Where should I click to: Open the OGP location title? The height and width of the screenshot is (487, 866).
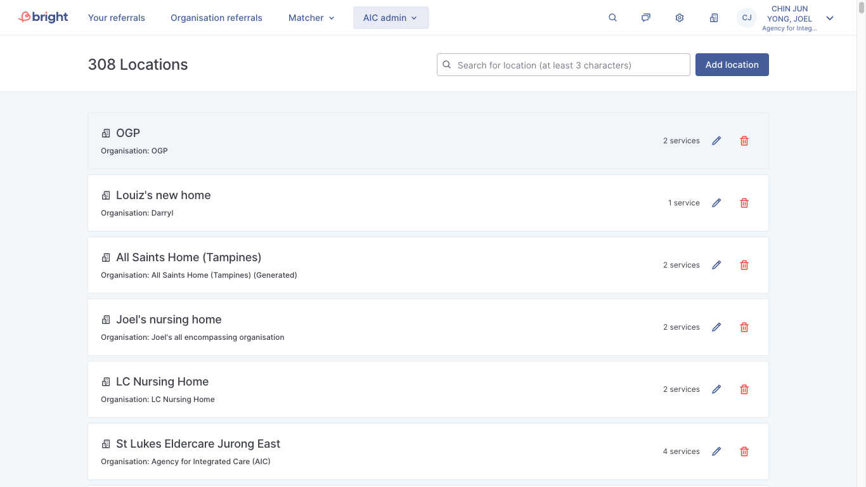tap(128, 133)
